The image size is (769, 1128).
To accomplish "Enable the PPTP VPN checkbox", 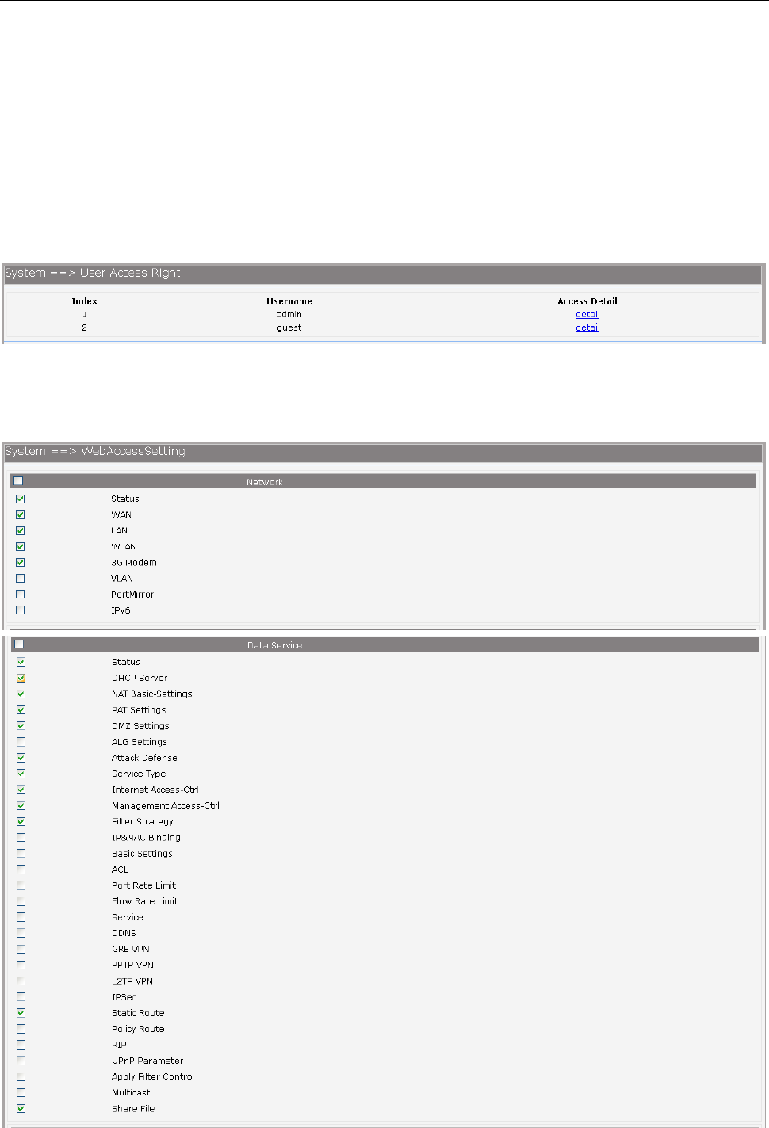I will [21, 965].
